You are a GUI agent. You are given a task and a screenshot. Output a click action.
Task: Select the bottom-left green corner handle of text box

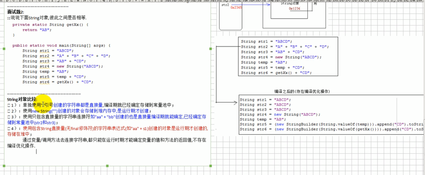click(x=4, y=166)
